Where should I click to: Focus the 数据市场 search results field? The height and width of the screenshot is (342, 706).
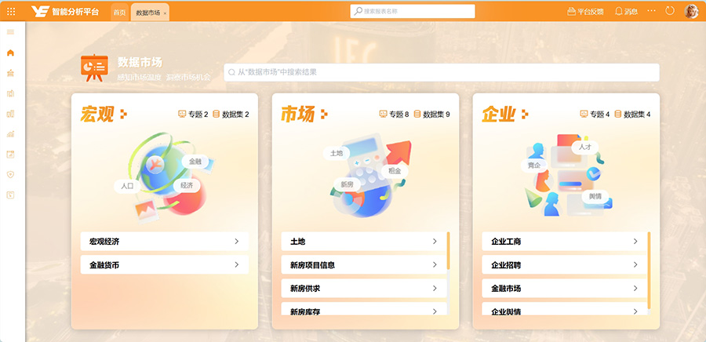click(442, 72)
